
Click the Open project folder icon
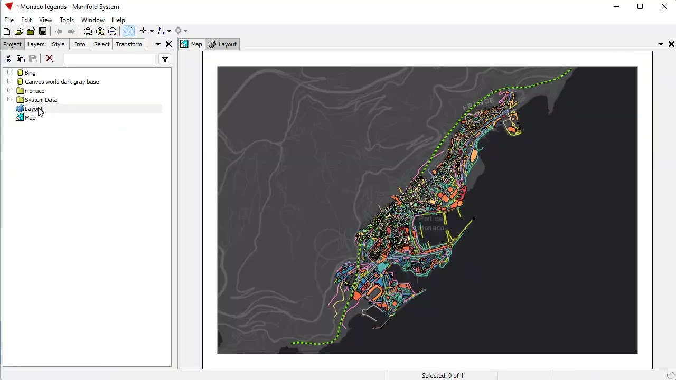click(18, 32)
